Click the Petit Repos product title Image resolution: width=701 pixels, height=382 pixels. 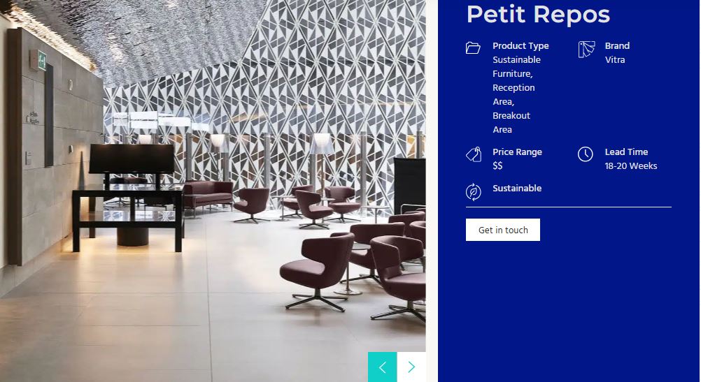tap(538, 14)
